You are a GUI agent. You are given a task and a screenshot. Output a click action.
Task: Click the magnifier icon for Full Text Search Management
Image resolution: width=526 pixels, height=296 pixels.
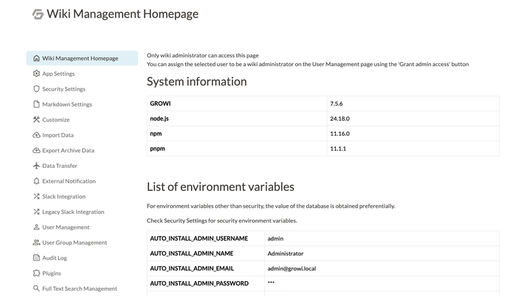[x=36, y=289]
